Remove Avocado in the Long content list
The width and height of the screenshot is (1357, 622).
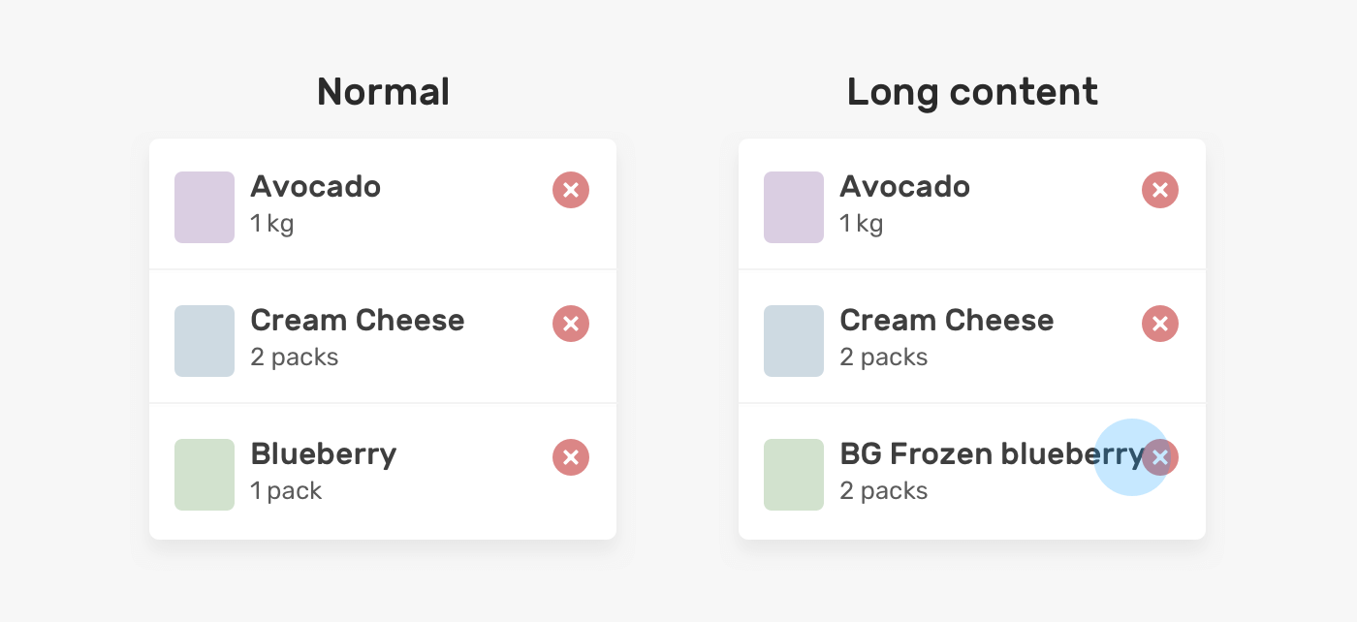click(1160, 190)
